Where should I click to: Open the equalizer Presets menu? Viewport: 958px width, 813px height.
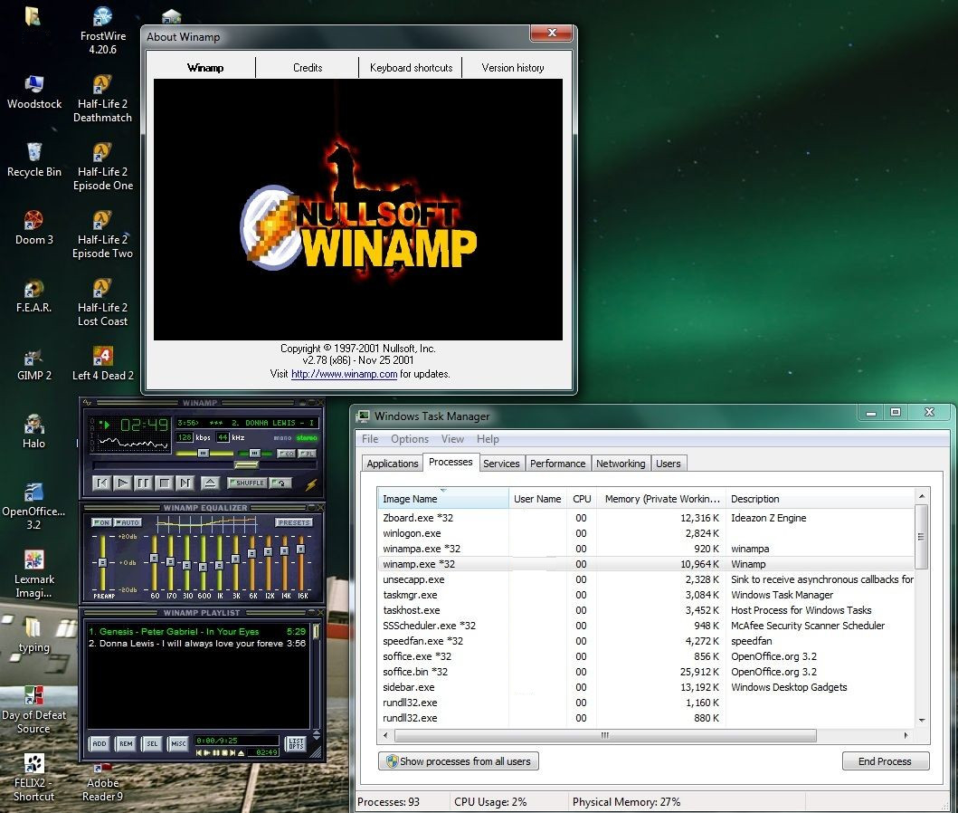coord(294,522)
